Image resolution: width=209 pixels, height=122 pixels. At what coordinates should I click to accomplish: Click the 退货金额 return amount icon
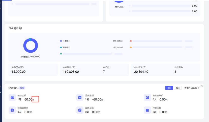[x=80, y=97]
